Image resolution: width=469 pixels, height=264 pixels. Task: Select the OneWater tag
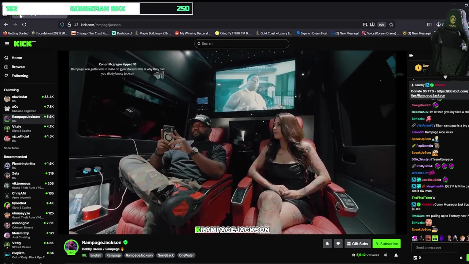click(x=186, y=255)
